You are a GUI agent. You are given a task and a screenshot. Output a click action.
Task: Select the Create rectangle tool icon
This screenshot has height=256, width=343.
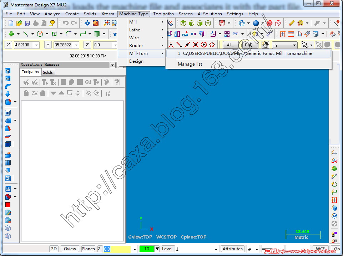(54, 34)
